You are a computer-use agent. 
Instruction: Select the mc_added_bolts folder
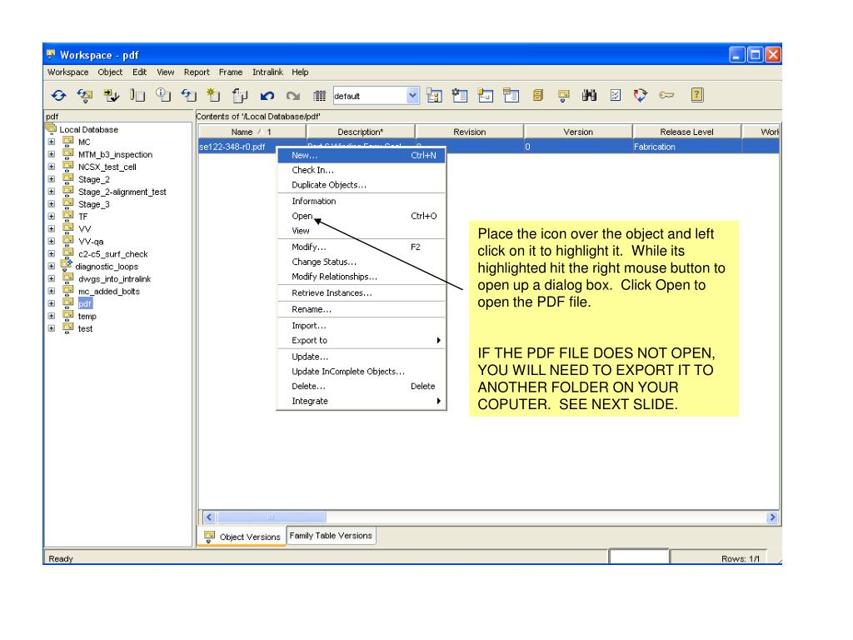pyautogui.click(x=109, y=291)
